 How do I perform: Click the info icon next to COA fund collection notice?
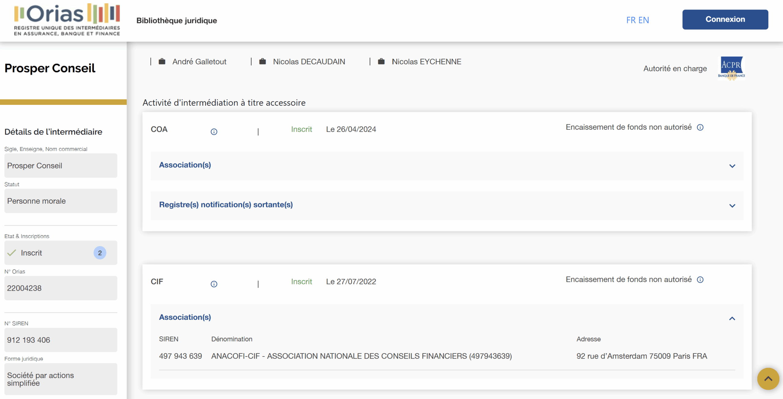point(701,127)
